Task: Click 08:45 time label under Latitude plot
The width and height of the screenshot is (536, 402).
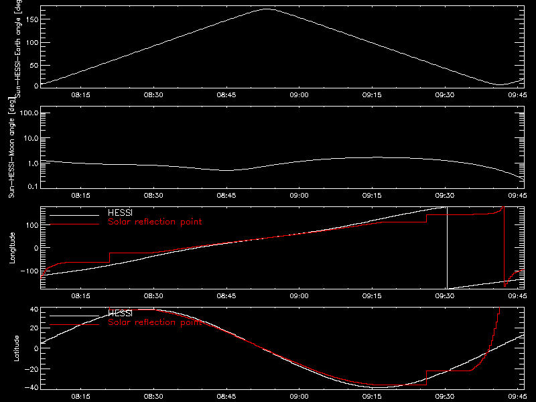Action: click(226, 397)
